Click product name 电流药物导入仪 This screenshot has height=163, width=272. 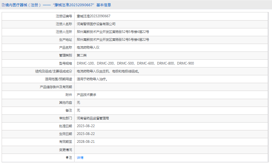[88, 47]
